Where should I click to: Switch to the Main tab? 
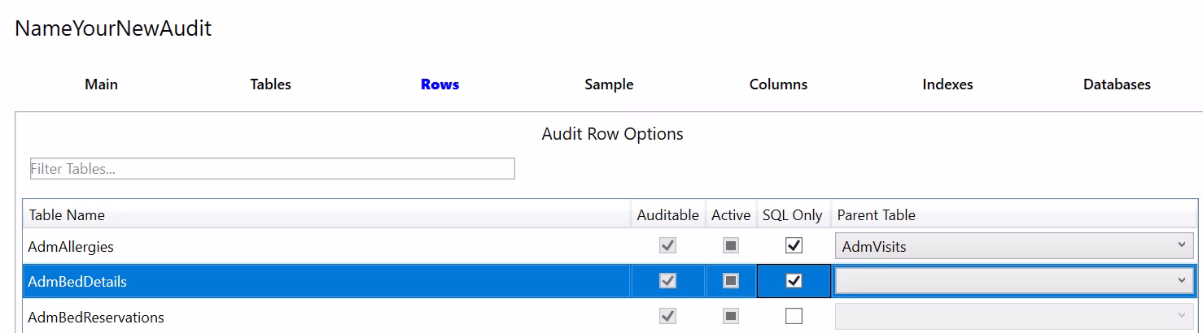(101, 84)
